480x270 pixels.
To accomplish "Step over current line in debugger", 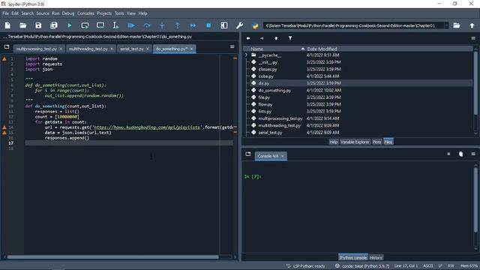I will click(147, 25).
